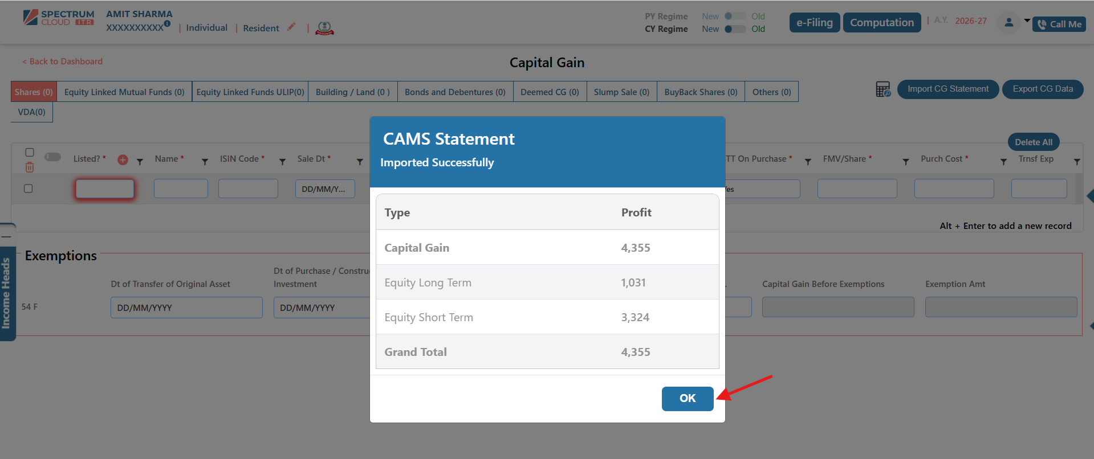Switch to the Building / Land tab

(x=352, y=92)
